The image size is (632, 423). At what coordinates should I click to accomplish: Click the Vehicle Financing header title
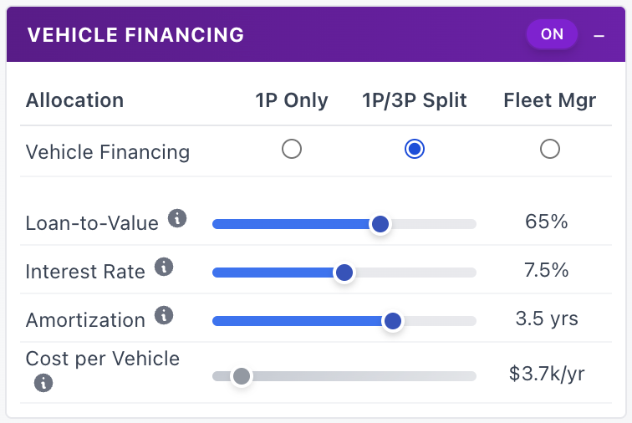[x=135, y=35]
